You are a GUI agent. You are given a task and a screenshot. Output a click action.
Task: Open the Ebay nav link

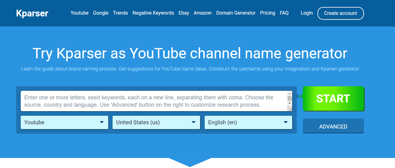[x=184, y=13]
